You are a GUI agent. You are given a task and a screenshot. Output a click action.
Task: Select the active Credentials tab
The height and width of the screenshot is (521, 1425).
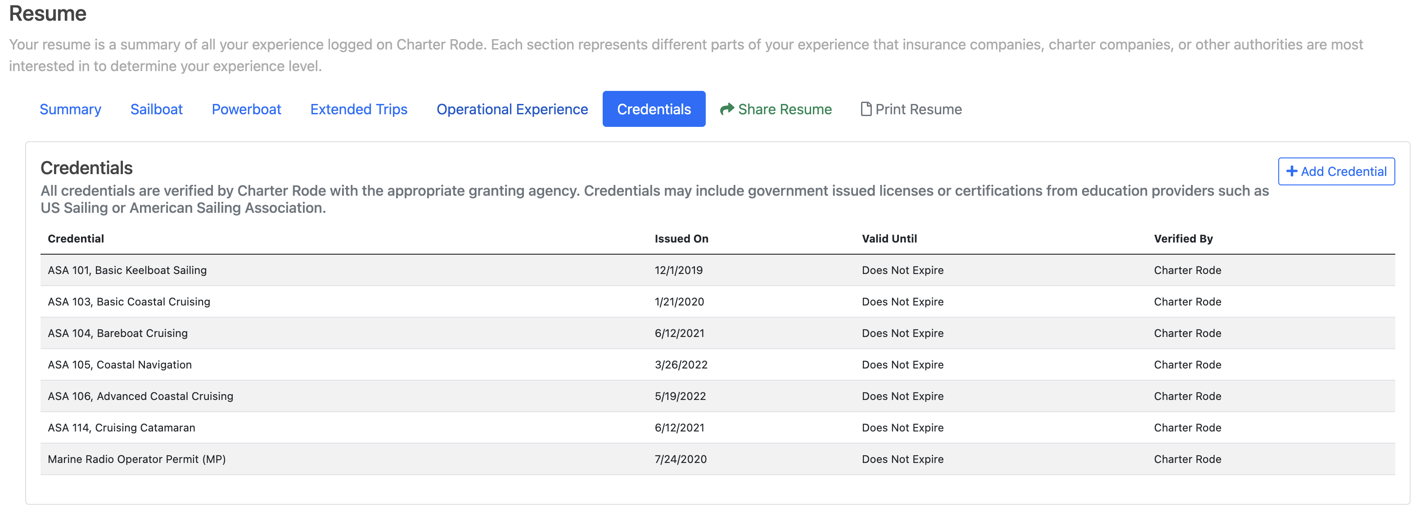654,109
